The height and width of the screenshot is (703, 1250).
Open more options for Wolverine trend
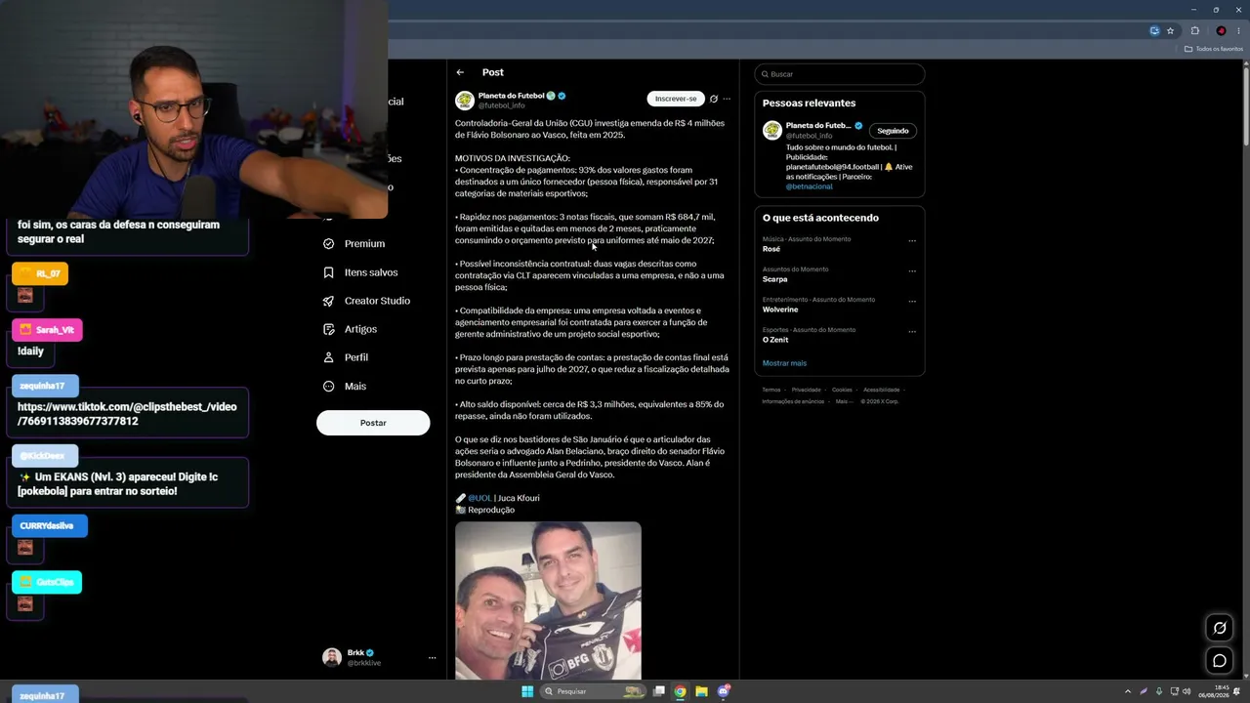912,301
